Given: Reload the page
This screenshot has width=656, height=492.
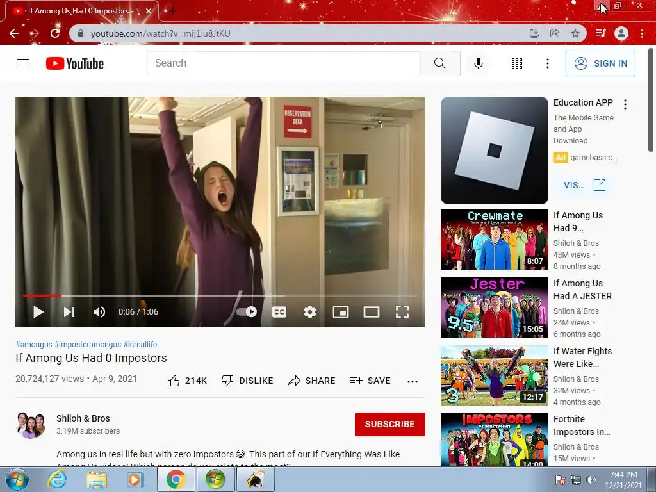Looking at the screenshot, I should click(x=55, y=33).
